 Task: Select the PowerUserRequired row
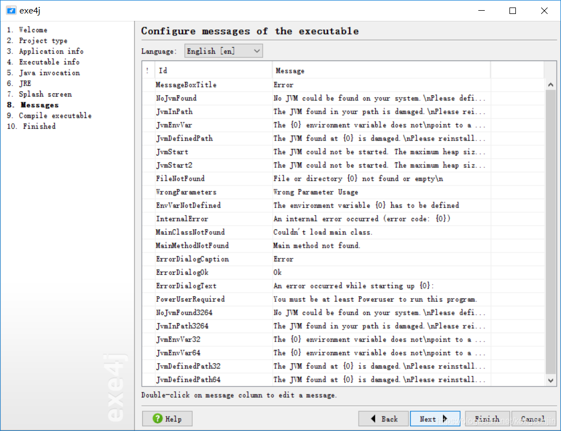pyautogui.click(x=344, y=300)
